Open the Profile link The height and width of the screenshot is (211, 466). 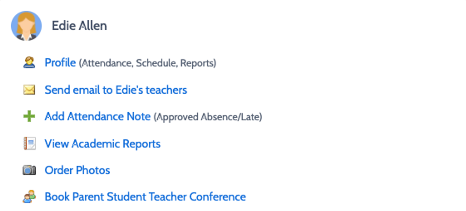60,62
